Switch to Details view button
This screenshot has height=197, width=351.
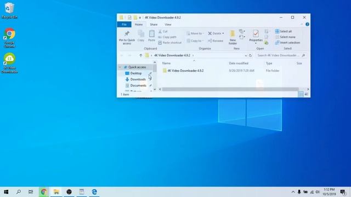coord(301,94)
